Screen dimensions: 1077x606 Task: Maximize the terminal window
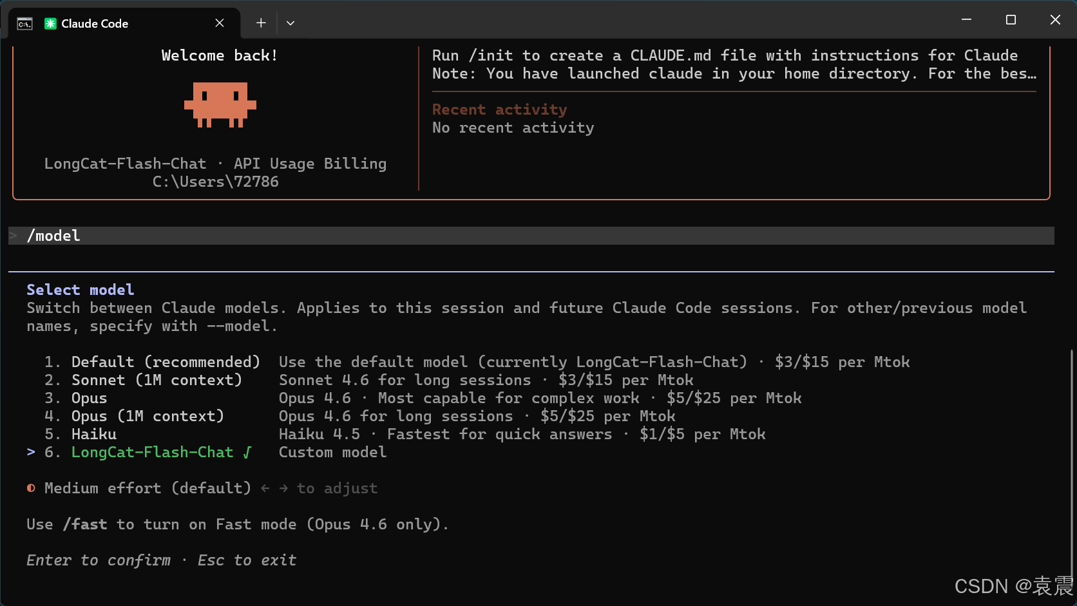click(1011, 20)
